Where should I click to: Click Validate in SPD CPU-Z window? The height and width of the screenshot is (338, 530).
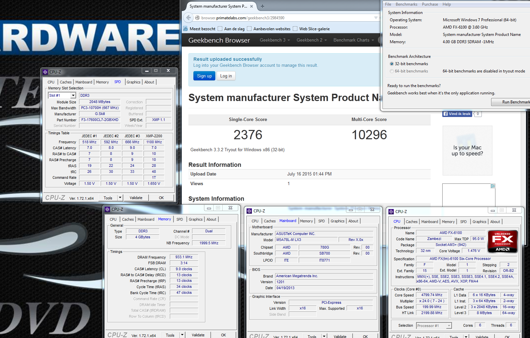[x=136, y=198]
